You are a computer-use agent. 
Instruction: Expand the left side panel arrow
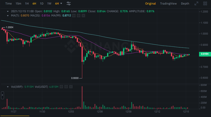click(x=2, y=95)
